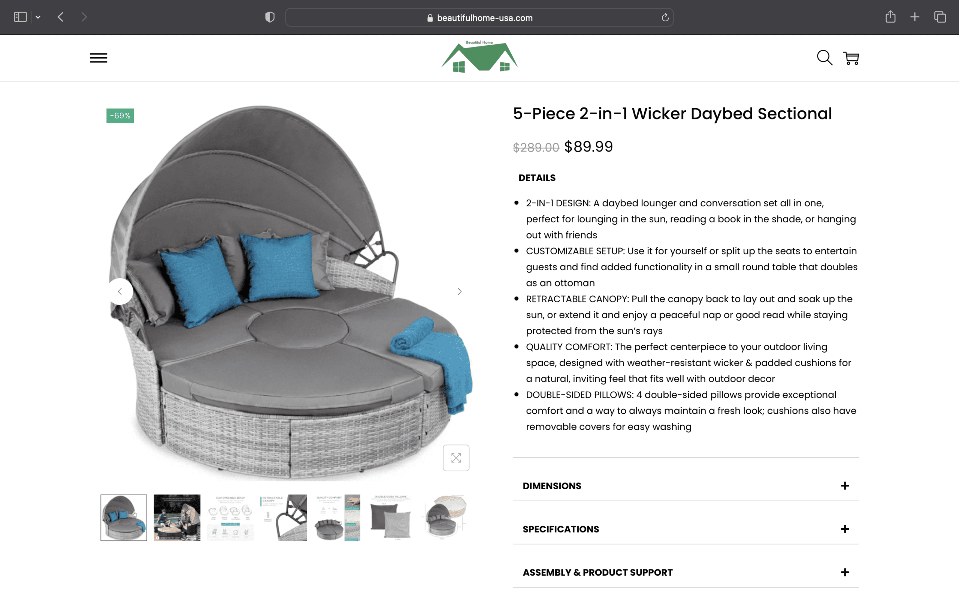Open the shopping cart

(851, 58)
